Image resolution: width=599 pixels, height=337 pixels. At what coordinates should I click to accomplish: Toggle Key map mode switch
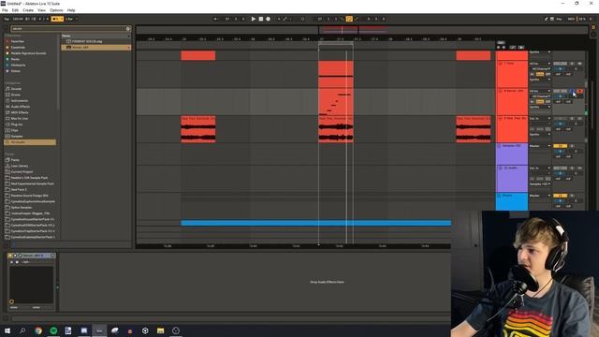pyautogui.click(x=559, y=19)
